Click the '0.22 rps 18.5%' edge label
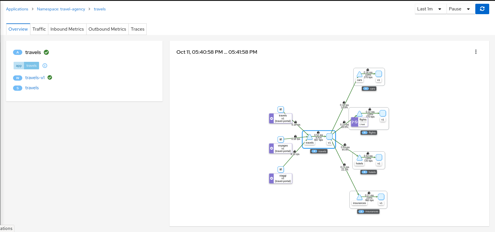The width and height of the screenshot is (495, 232). (x=345, y=126)
